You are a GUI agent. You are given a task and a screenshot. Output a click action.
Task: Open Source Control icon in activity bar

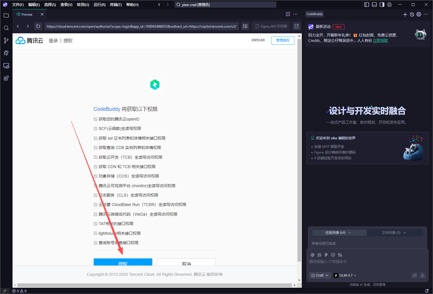[6, 40]
